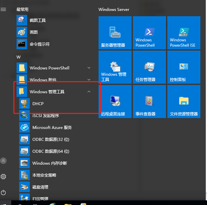Image resolution: width=207 pixels, height=205 pixels.
Task: Open Settings gear in Start sidebar
Action: point(3,177)
